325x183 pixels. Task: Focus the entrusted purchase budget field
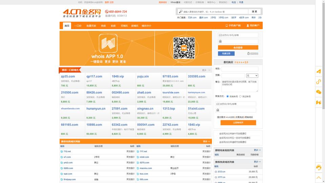[x=233, y=76]
